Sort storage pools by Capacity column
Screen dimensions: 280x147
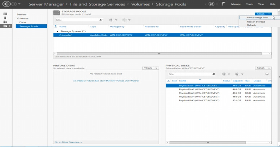(220, 27)
